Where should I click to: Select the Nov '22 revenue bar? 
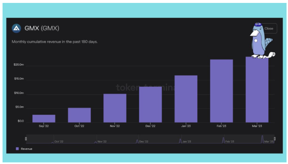pos(115,108)
